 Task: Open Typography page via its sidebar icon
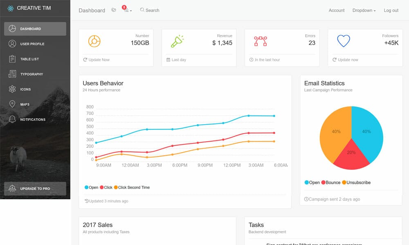[x=12, y=74]
